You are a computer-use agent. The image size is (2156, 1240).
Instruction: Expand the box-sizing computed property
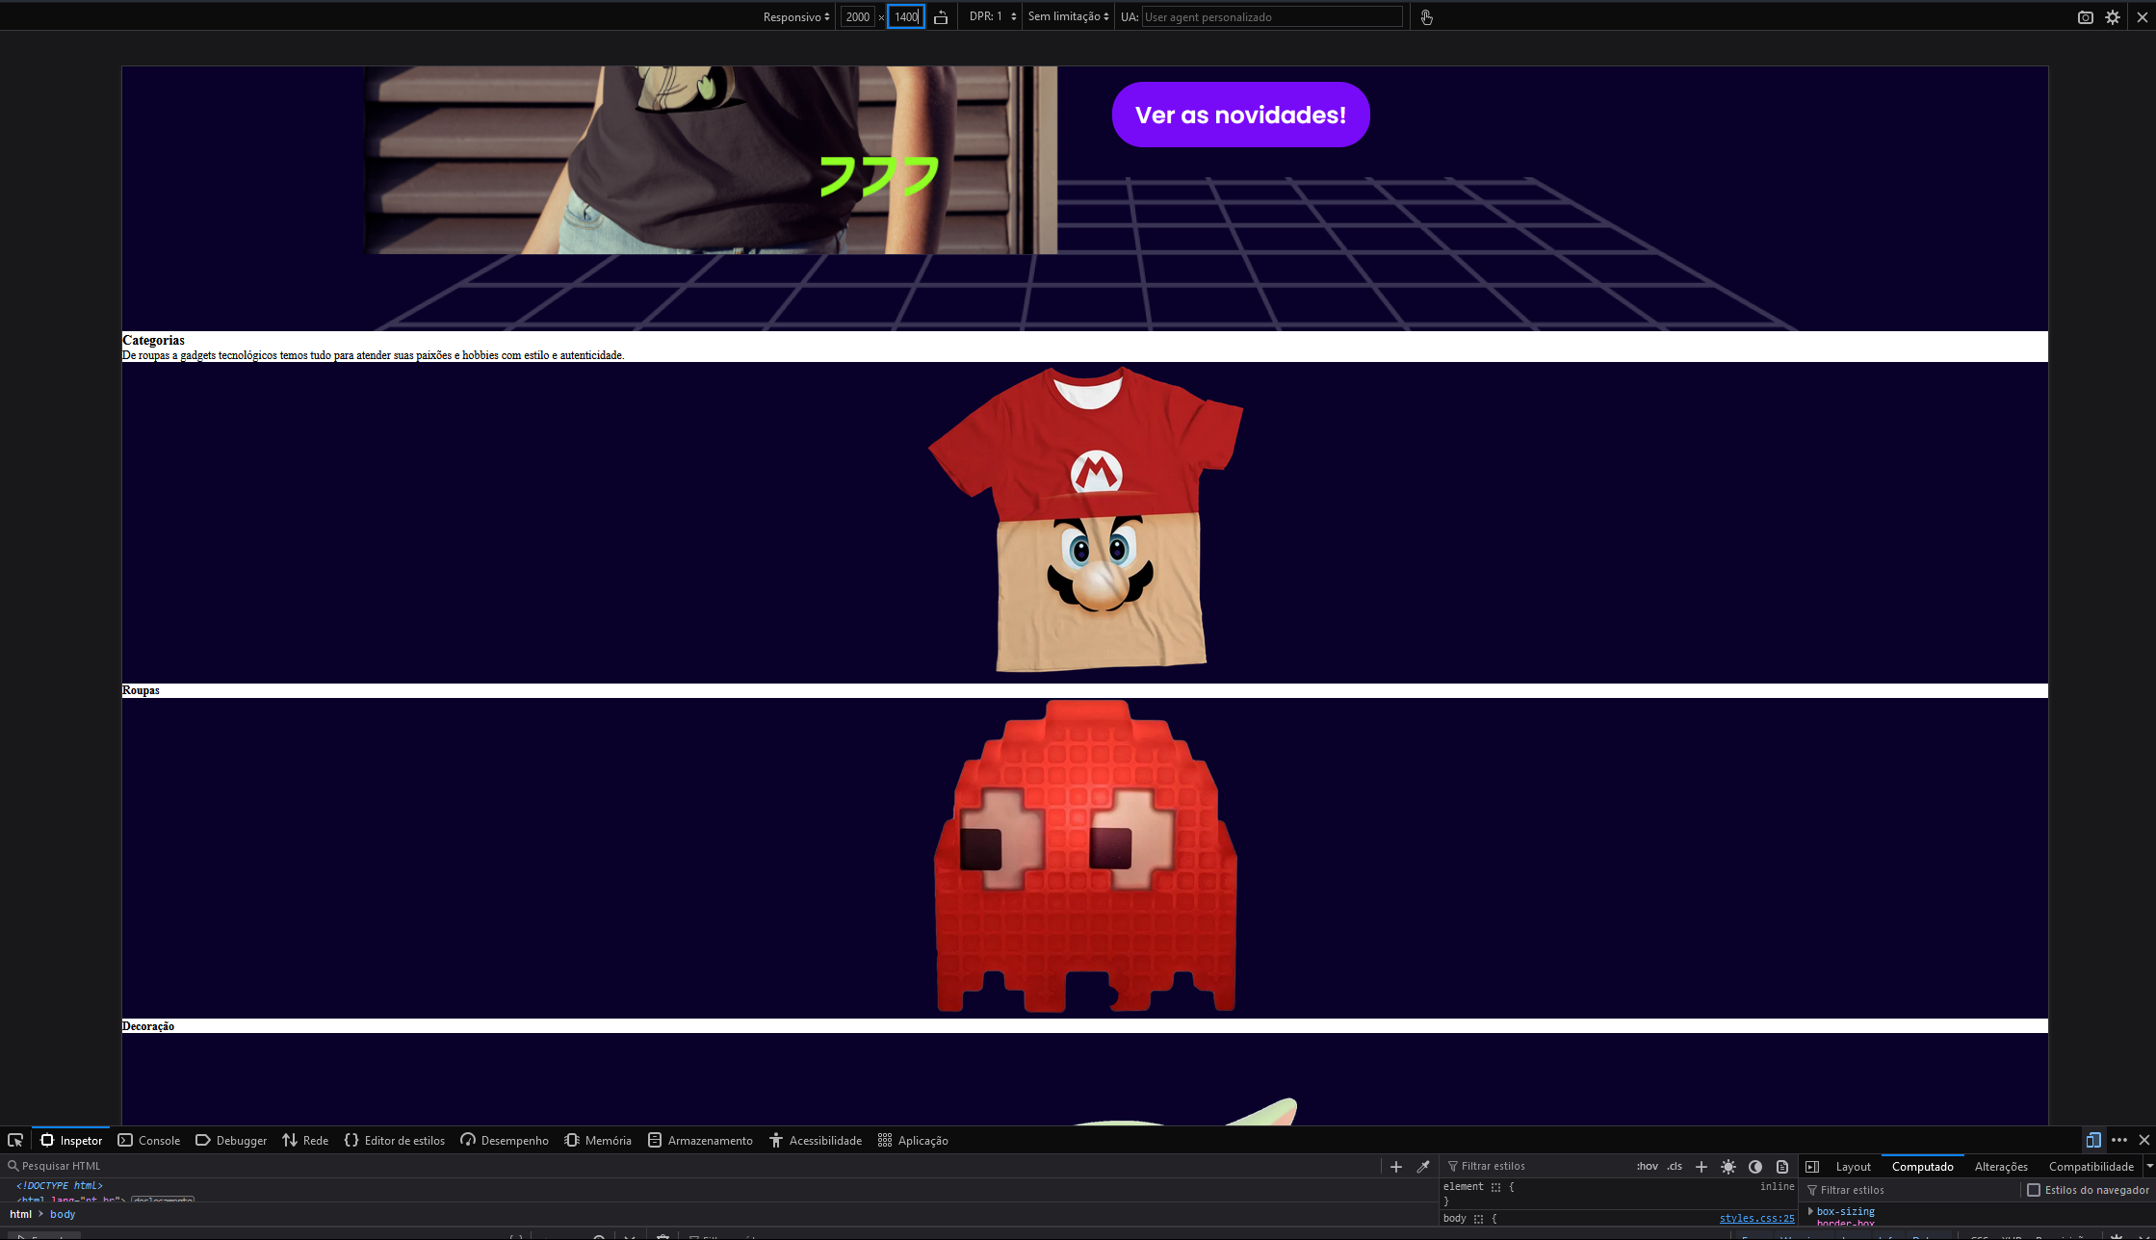click(1811, 1211)
